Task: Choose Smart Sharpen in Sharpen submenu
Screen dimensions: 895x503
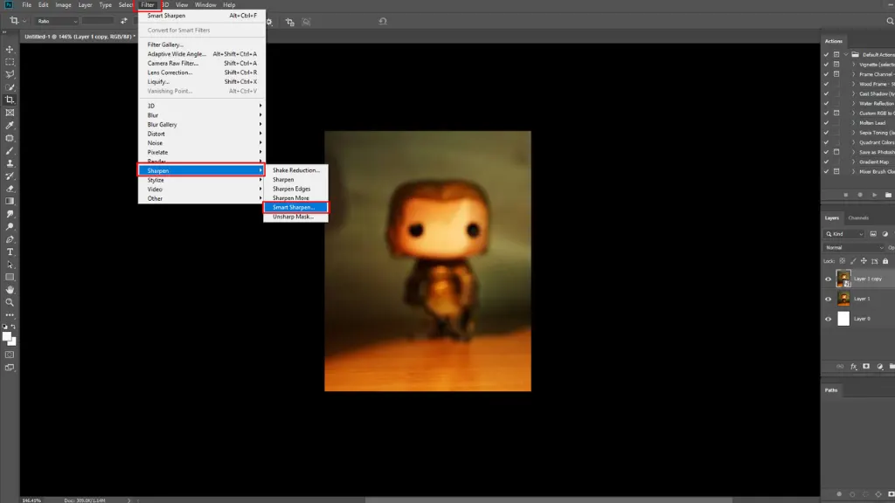Action: point(295,207)
